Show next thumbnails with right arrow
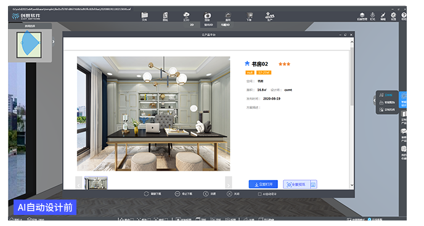This screenshot has width=424, height=226. click(x=229, y=183)
